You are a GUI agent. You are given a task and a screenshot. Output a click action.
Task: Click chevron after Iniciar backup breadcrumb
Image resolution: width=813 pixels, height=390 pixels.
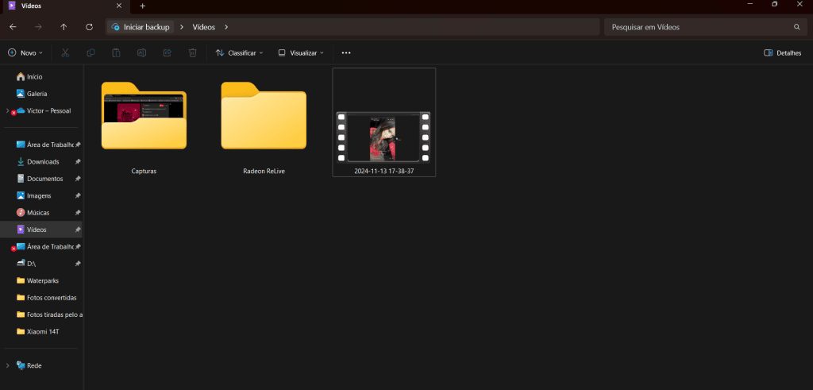click(182, 27)
